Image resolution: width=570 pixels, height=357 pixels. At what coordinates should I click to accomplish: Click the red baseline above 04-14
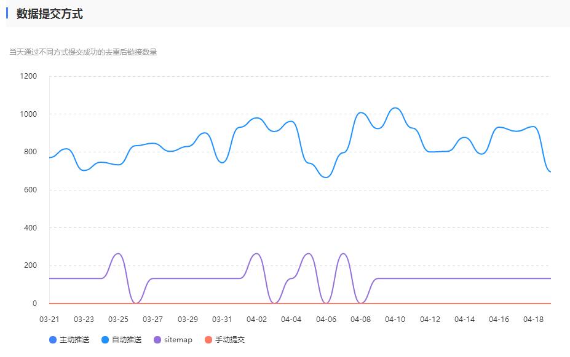[465, 304]
